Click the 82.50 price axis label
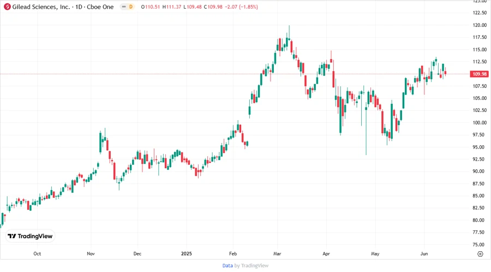Viewport: 491px width, 272px height. tap(480, 208)
